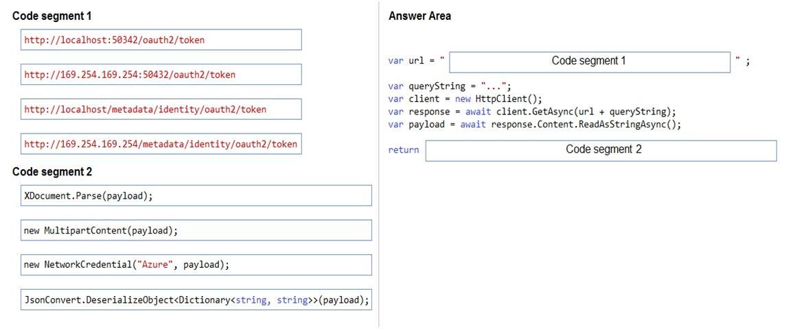Click the Code segment 2 drop target

[x=601, y=151]
